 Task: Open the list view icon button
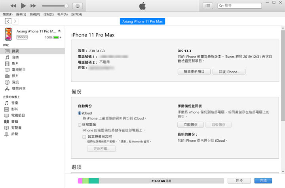tap(208, 6)
